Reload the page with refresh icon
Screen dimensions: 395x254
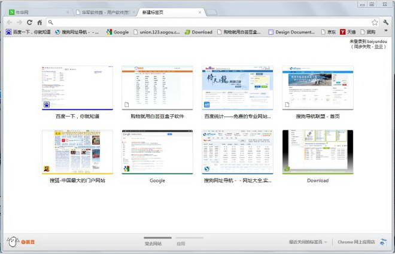[x=29, y=22]
